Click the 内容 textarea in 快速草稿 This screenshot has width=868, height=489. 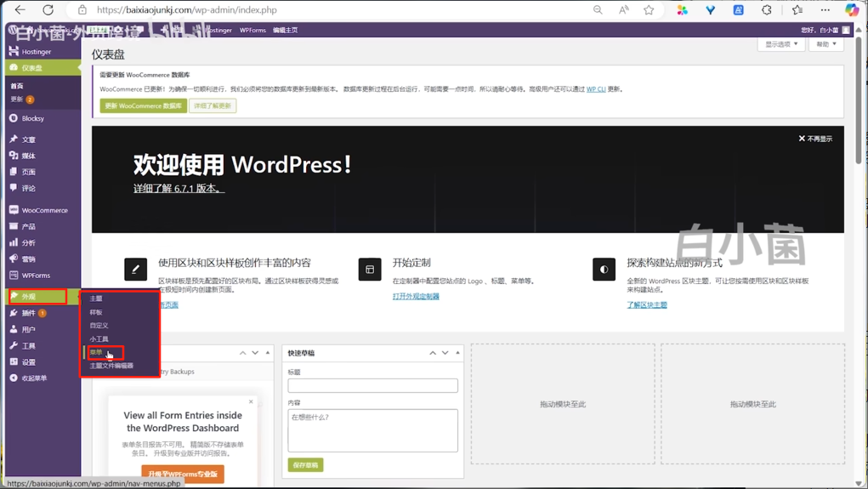tap(372, 430)
